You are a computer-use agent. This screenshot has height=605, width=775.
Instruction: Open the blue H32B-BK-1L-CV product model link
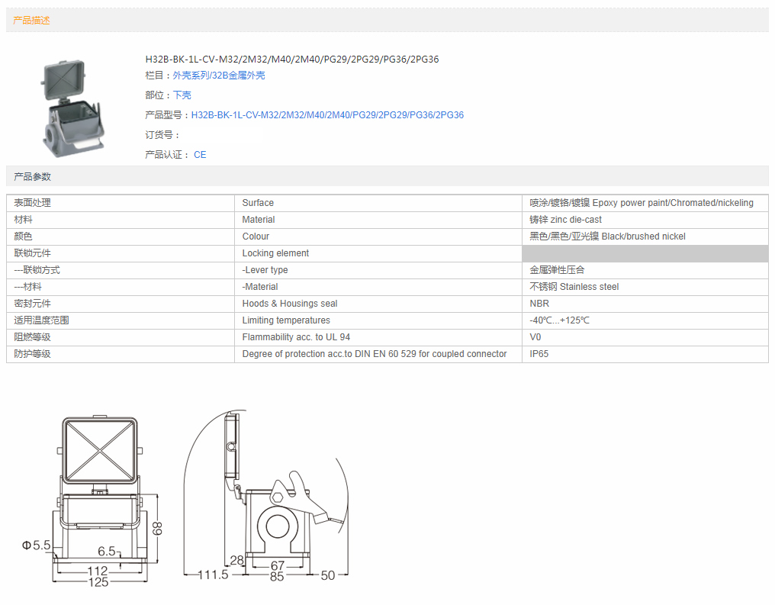[x=327, y=115]
